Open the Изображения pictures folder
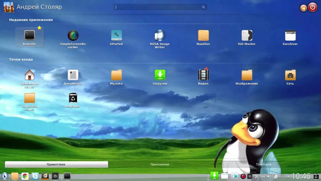 coord(247,75)
